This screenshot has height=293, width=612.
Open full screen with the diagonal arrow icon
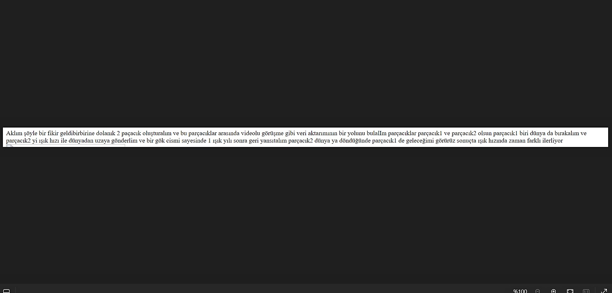click(x=604, y=291)
